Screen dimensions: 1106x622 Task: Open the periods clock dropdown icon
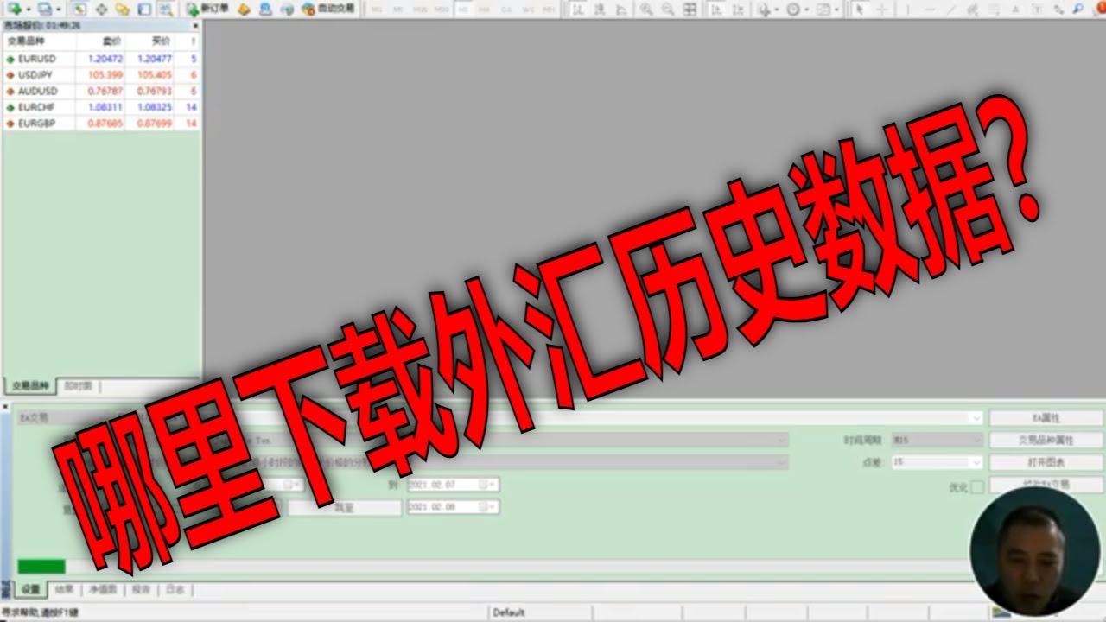point(797,9)
